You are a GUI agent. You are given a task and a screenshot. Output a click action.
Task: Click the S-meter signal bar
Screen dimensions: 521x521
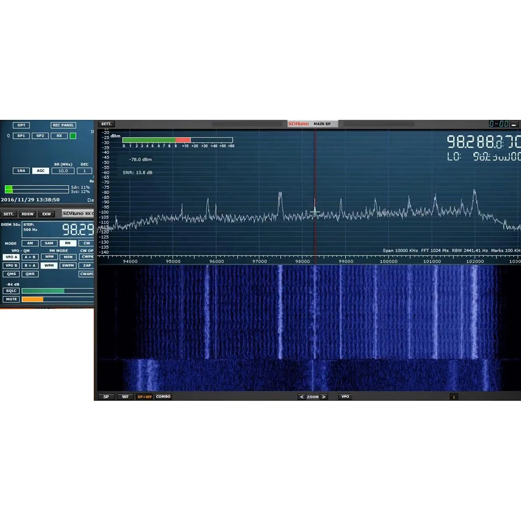point(178,140)
